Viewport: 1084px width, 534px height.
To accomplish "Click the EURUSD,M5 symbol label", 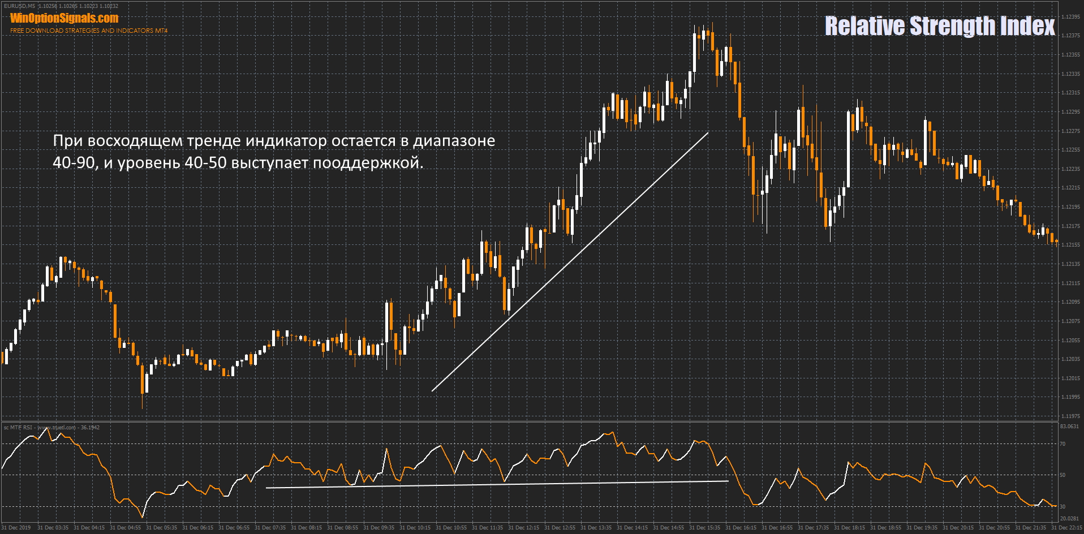I will [19, 6].
